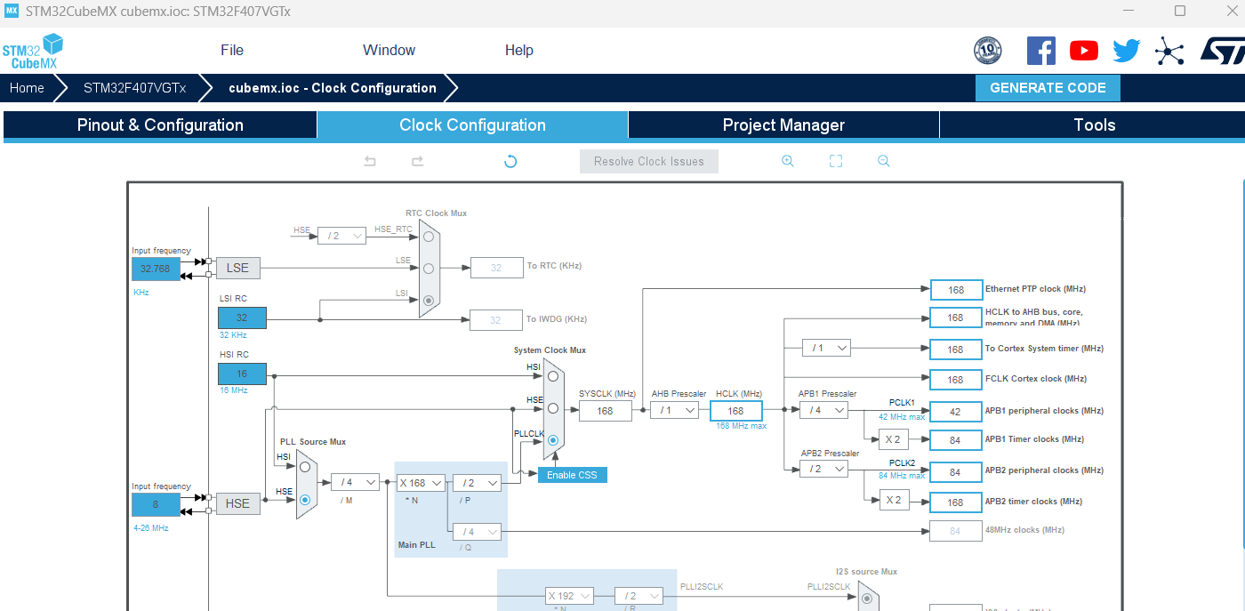Open the YouTube icon link
1245x611 pixels.
tap(1083, 51)
